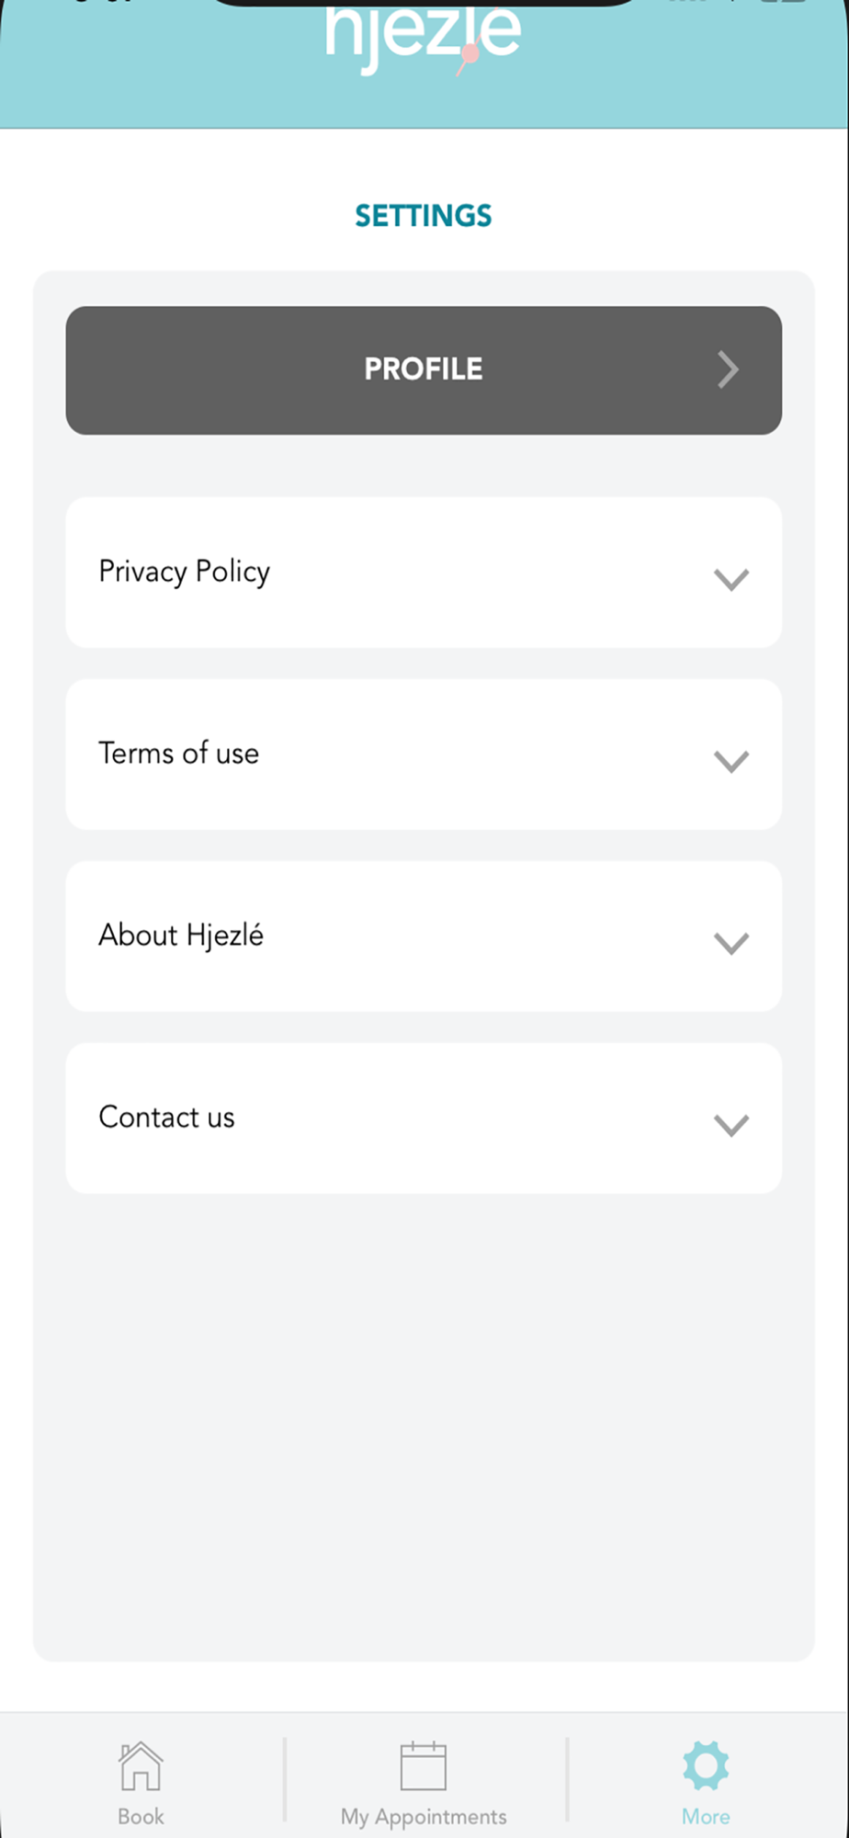Select the More tab label

coord(706,1817)
